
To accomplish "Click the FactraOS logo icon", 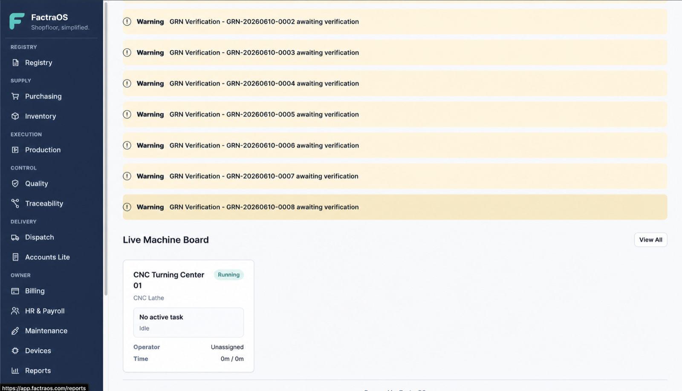I will (17, 21).
